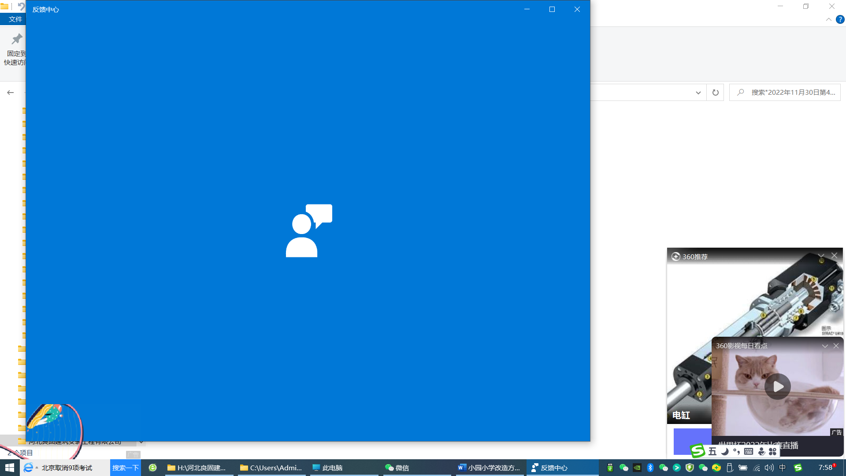Toggle Sogou Wubi input mode

(x=712, y=451)
